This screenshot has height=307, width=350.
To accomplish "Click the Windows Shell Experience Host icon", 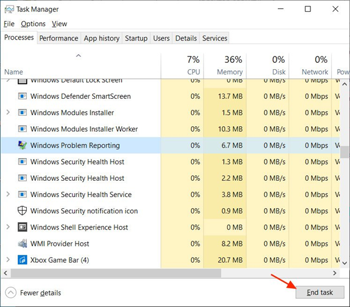I will pyautogui.click(x=22, y=227).
